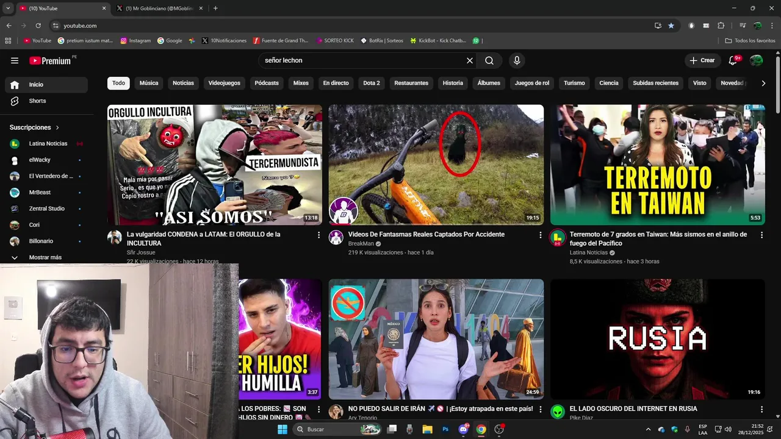Click the Crear button
Viewport: 781px width, 439px height.
[702, 60]
